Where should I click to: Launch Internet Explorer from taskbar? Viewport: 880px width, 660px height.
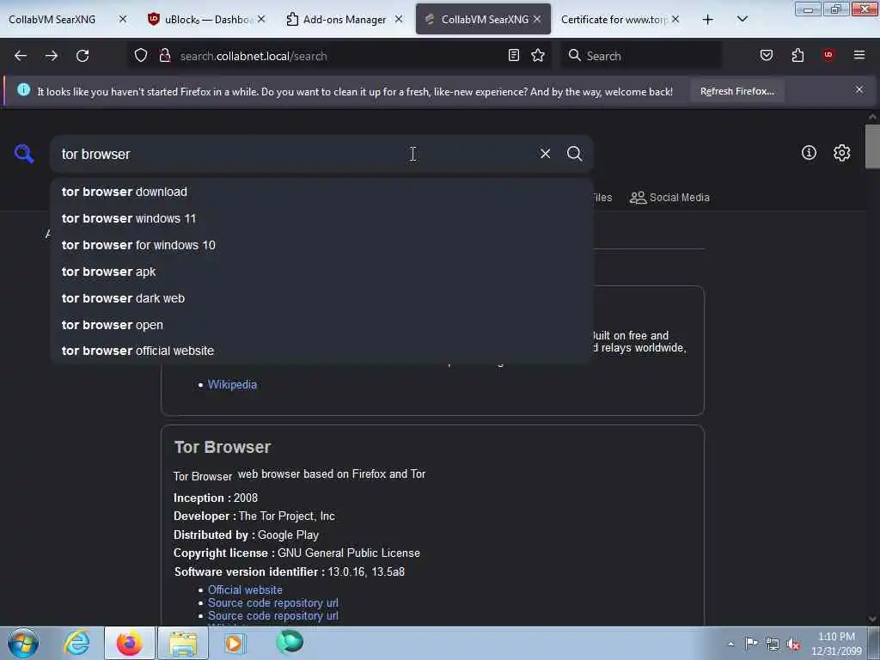click(x=76, y=643)
